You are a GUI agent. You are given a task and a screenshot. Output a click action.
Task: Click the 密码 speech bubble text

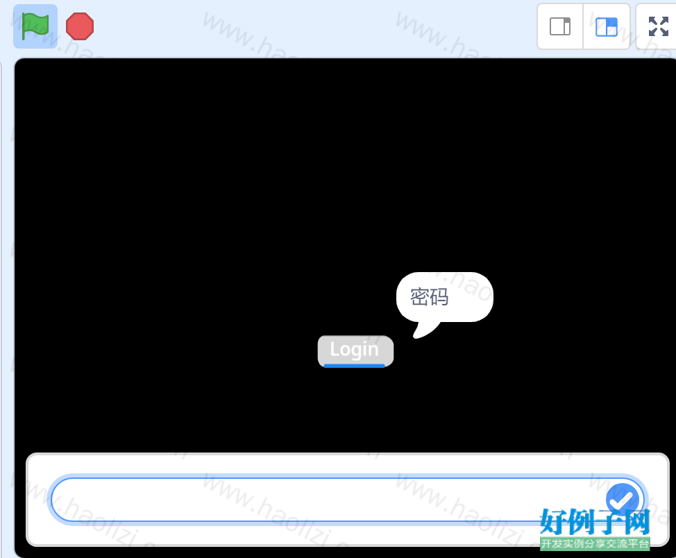(x=429, y=297)
